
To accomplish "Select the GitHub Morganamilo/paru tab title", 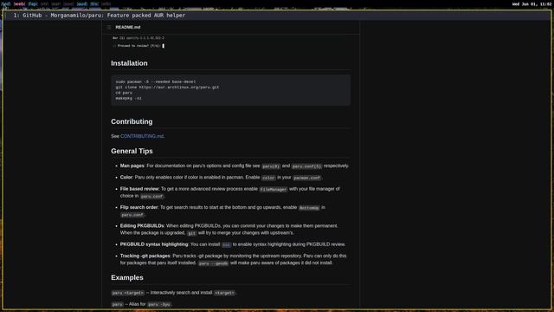I will [x=100, y=16].
